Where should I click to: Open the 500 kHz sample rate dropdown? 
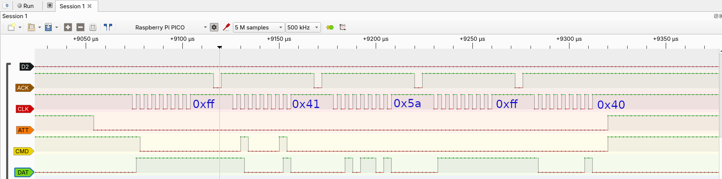(303, 27)
